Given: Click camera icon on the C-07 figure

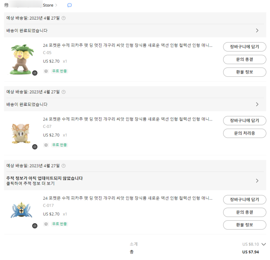Looking at the screenshot, I should click(35, 147).
